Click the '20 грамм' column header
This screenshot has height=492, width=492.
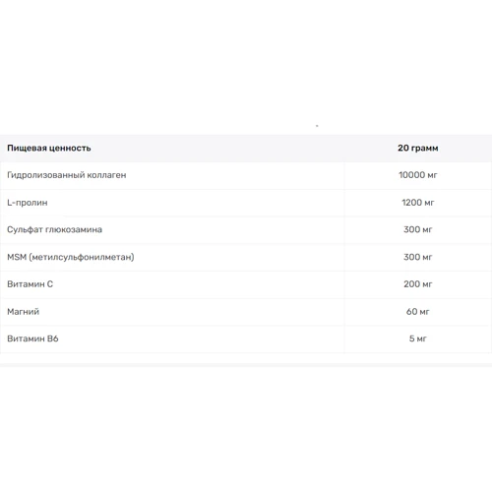click(418, 148)
